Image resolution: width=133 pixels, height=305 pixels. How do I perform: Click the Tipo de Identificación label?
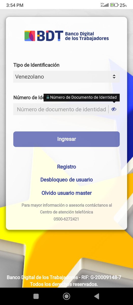point(36,65)
